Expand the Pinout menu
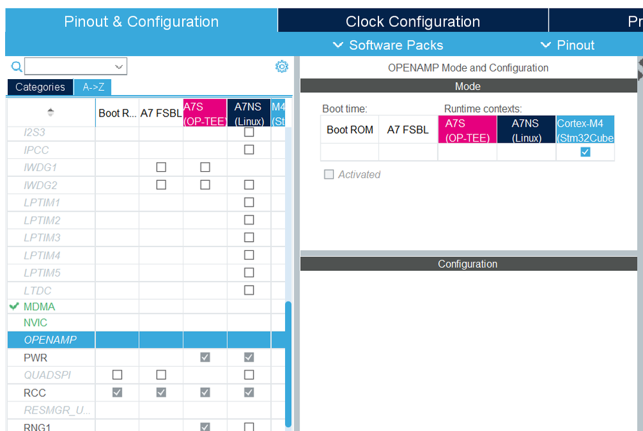Screen dimensions: 643x431 coord(568,45)
